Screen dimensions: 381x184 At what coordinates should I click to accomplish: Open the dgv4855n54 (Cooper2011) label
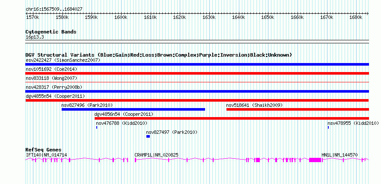pos(55,96)
